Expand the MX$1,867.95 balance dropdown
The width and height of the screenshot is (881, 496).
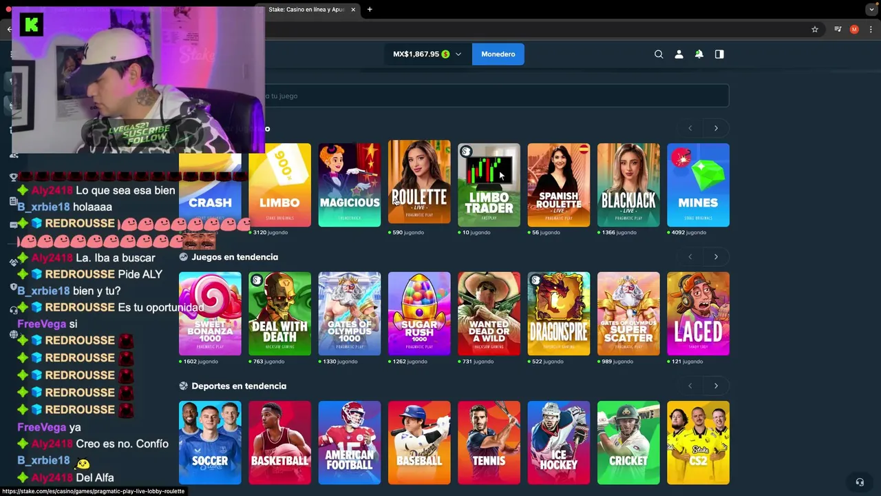[x=458, y=54]
